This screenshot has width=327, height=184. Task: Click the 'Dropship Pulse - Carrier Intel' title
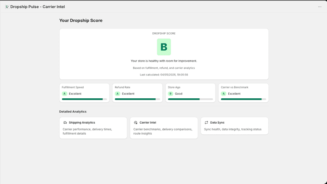[x=38, y=7]
